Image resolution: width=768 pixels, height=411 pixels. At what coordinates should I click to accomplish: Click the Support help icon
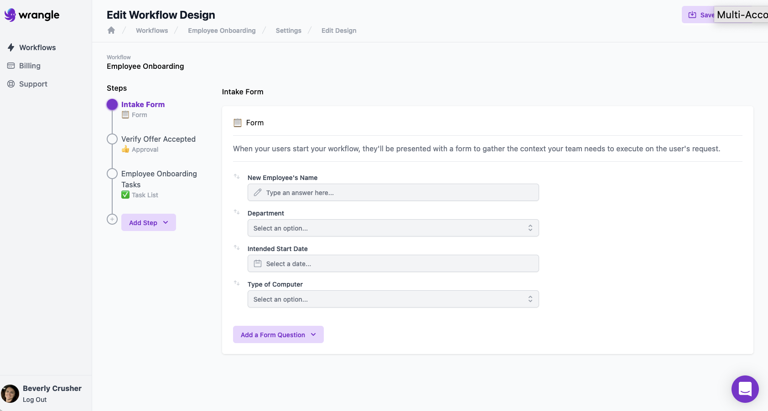pos(10,84)
